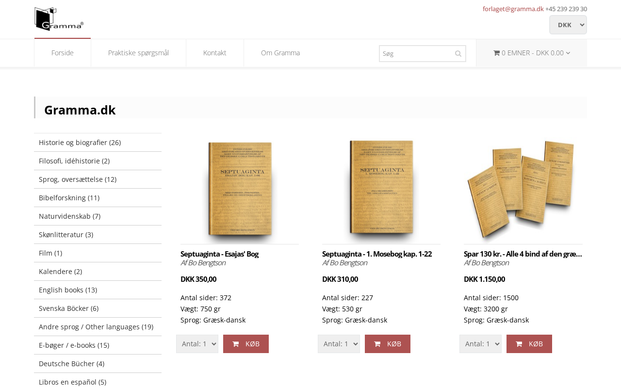Open the Kontakt menu item
The image size is (621, 388).
pos(215,53)
